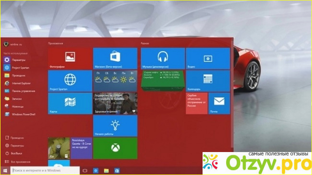This screenshot has height=175, width=312.
Task: Click the taskbar search input field
Action: pos(45,170)
